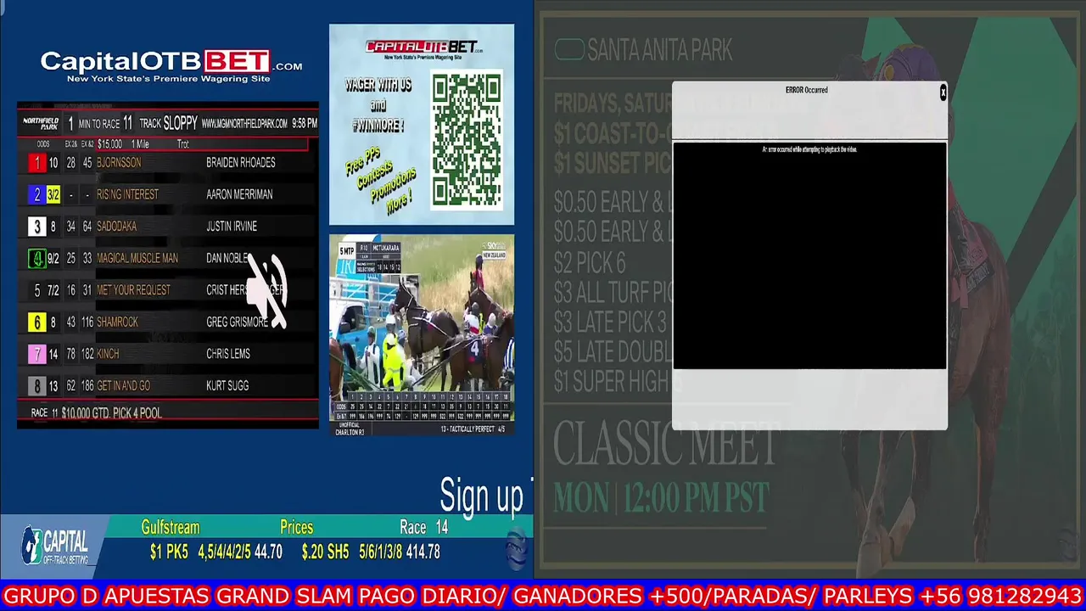The image size is (1086, 611).
Task: Close the ERROR Occurred dialog
Action: pyautogui.click(x=943, y=92)
